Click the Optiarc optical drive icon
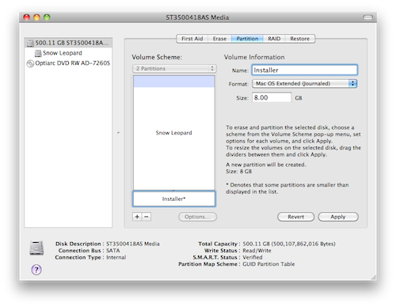Screen dimensions: 396x307 coord(30,63)
